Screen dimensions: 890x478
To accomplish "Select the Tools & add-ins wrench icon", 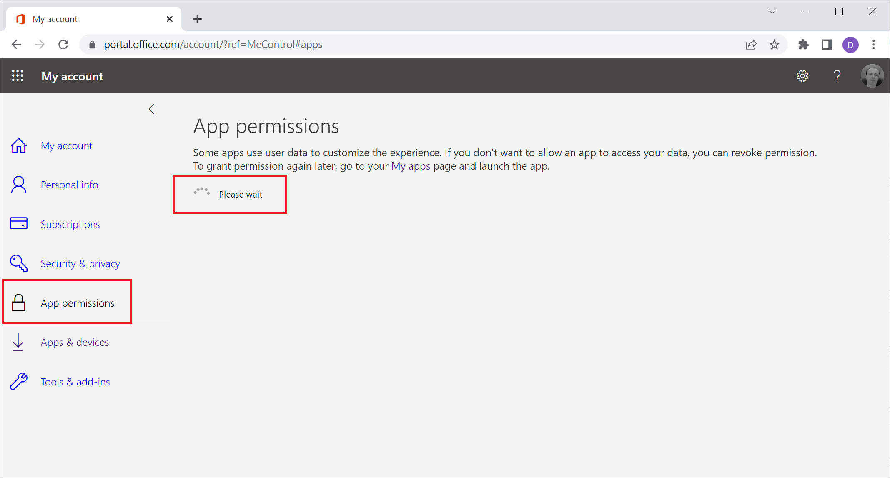I will [x=18, y=381].
